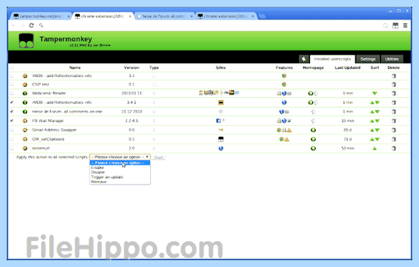This screenshot has width=419, height=267.
Task: Move Webcomic Reader down with sort arrow
Action: [x=374, y=94]
